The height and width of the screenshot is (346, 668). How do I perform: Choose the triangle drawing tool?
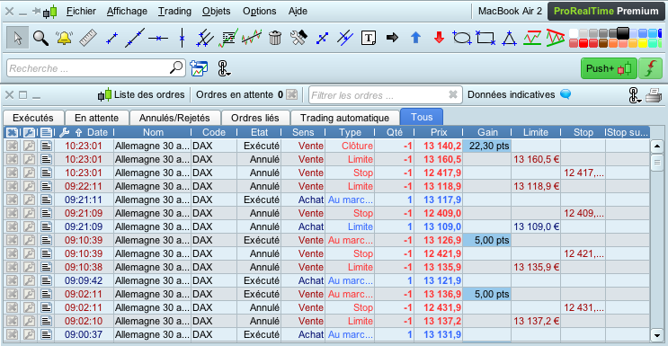point(509,38)
